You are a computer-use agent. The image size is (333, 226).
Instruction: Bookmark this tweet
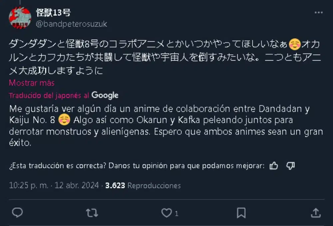pyautogui.click(x=241, y=213)
